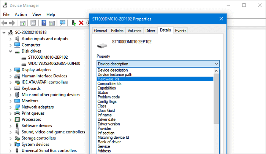Switch to the Driver tab

point(150,30)
